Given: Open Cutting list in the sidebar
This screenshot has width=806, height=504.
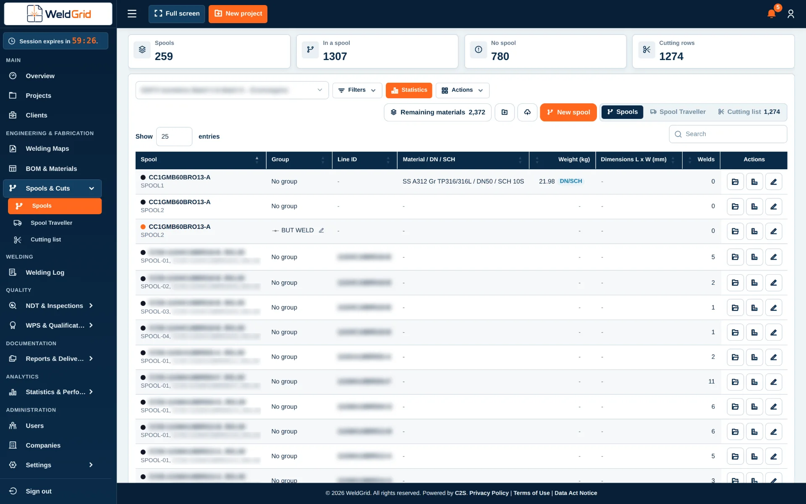Looking at the screenshot, I should tap(46, 240).
